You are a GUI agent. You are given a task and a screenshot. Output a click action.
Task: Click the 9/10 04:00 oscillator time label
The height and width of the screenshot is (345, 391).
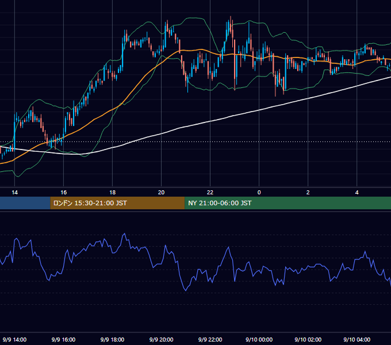point(357,339)
